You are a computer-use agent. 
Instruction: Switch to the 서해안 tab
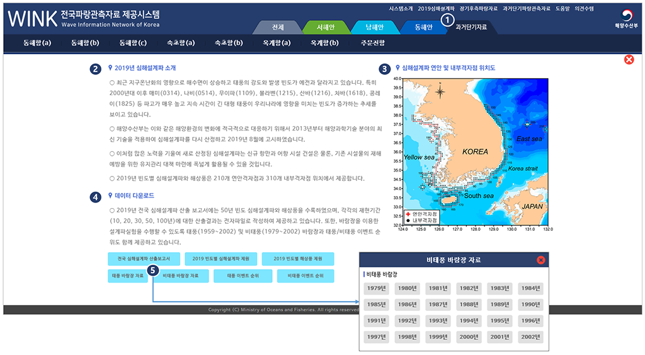coord(326,27)
